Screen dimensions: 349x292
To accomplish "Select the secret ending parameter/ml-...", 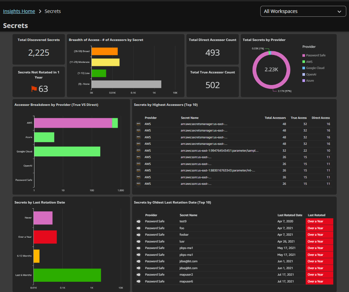I will pyautogui.click(x=218, y=170).
